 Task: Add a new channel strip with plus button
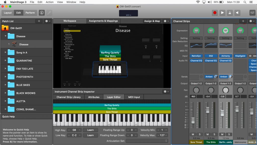(243, 21)
